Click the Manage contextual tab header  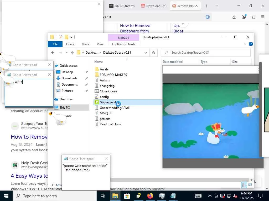pyautogui.click(x=123, y=38)
